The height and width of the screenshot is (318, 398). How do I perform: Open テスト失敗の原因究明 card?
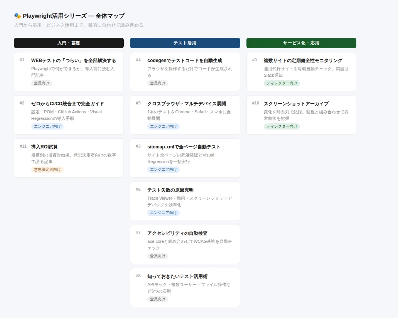[x=185, y=201]
